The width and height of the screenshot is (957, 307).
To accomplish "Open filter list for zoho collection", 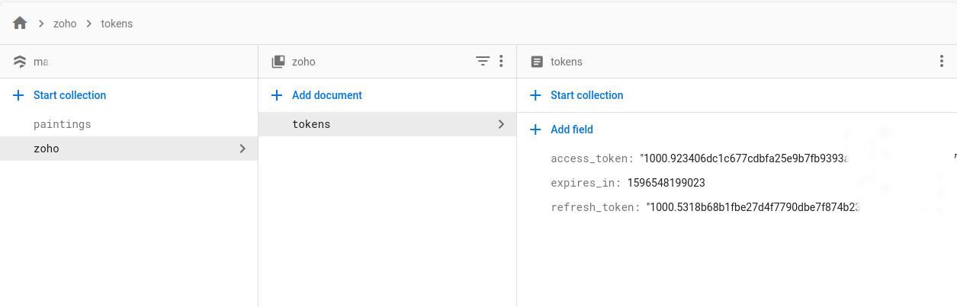I will [483, 61].
